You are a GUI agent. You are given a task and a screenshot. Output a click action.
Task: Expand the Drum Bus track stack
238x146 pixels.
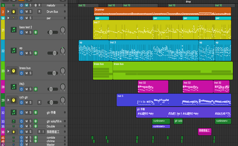click(8, 12)
